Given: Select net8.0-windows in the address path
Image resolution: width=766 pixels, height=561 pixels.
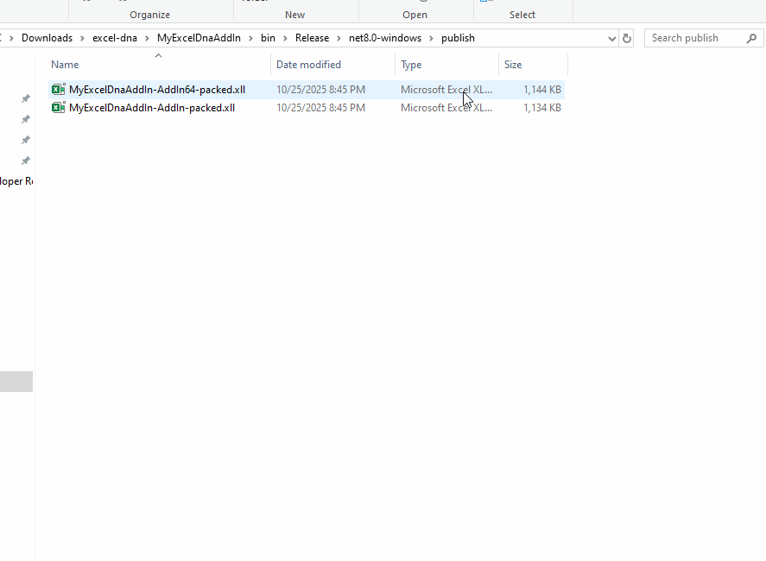Looking at the screenshot, I should [385, 38].
